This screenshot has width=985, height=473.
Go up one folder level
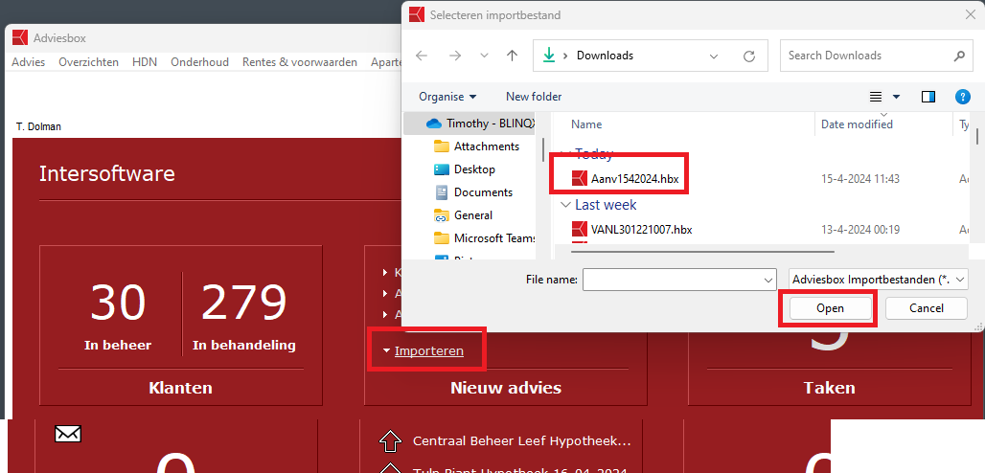(512, 56)
